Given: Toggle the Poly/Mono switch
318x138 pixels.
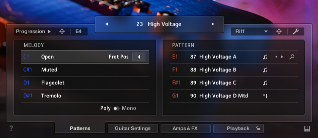Looking at the screenshot, I should [x=116, y=108].
